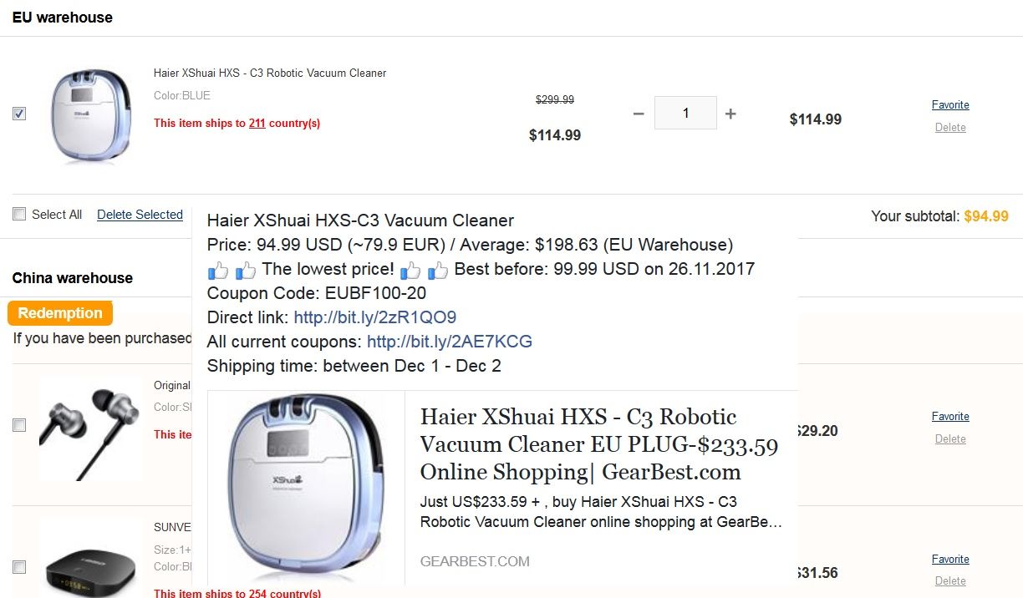Click the Delete Selected link
This screenshot has width=1023, height=598.
140,215
